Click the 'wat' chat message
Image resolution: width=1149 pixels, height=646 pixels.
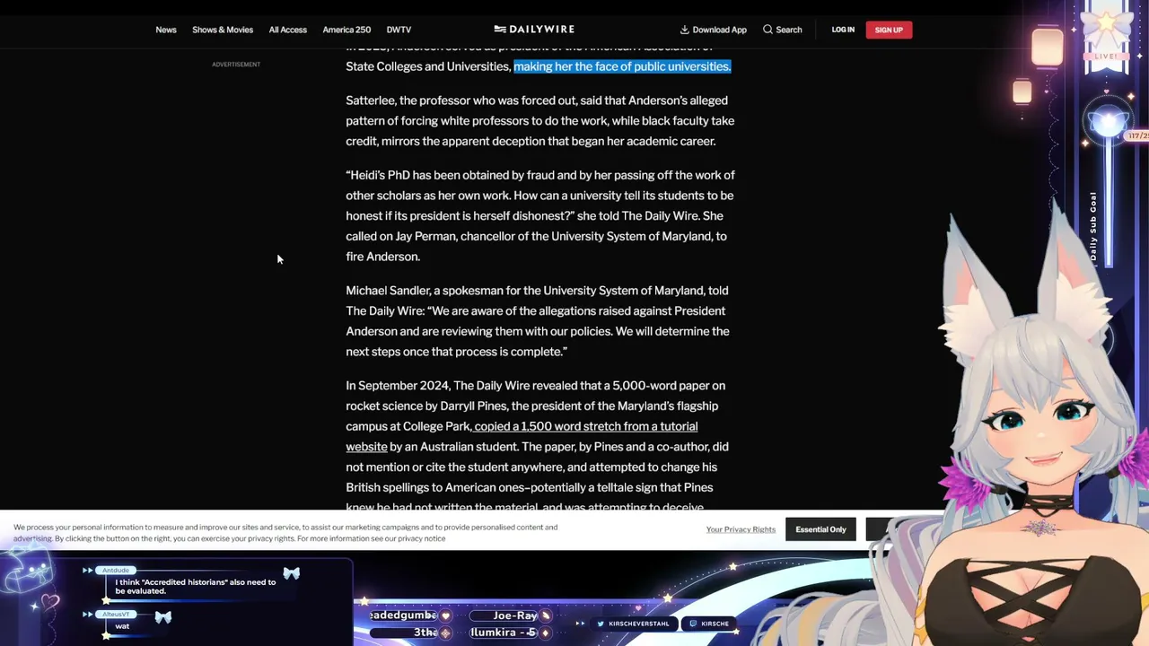(122, 626)
